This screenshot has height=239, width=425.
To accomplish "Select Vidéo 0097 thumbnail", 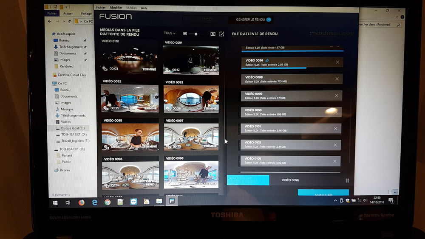I will point(191,137).
